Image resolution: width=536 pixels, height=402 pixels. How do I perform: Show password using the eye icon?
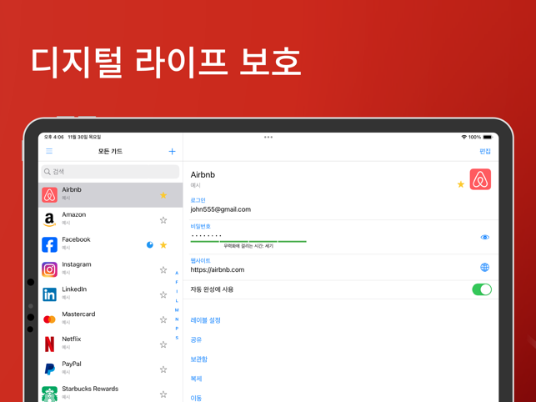(484, 237)
